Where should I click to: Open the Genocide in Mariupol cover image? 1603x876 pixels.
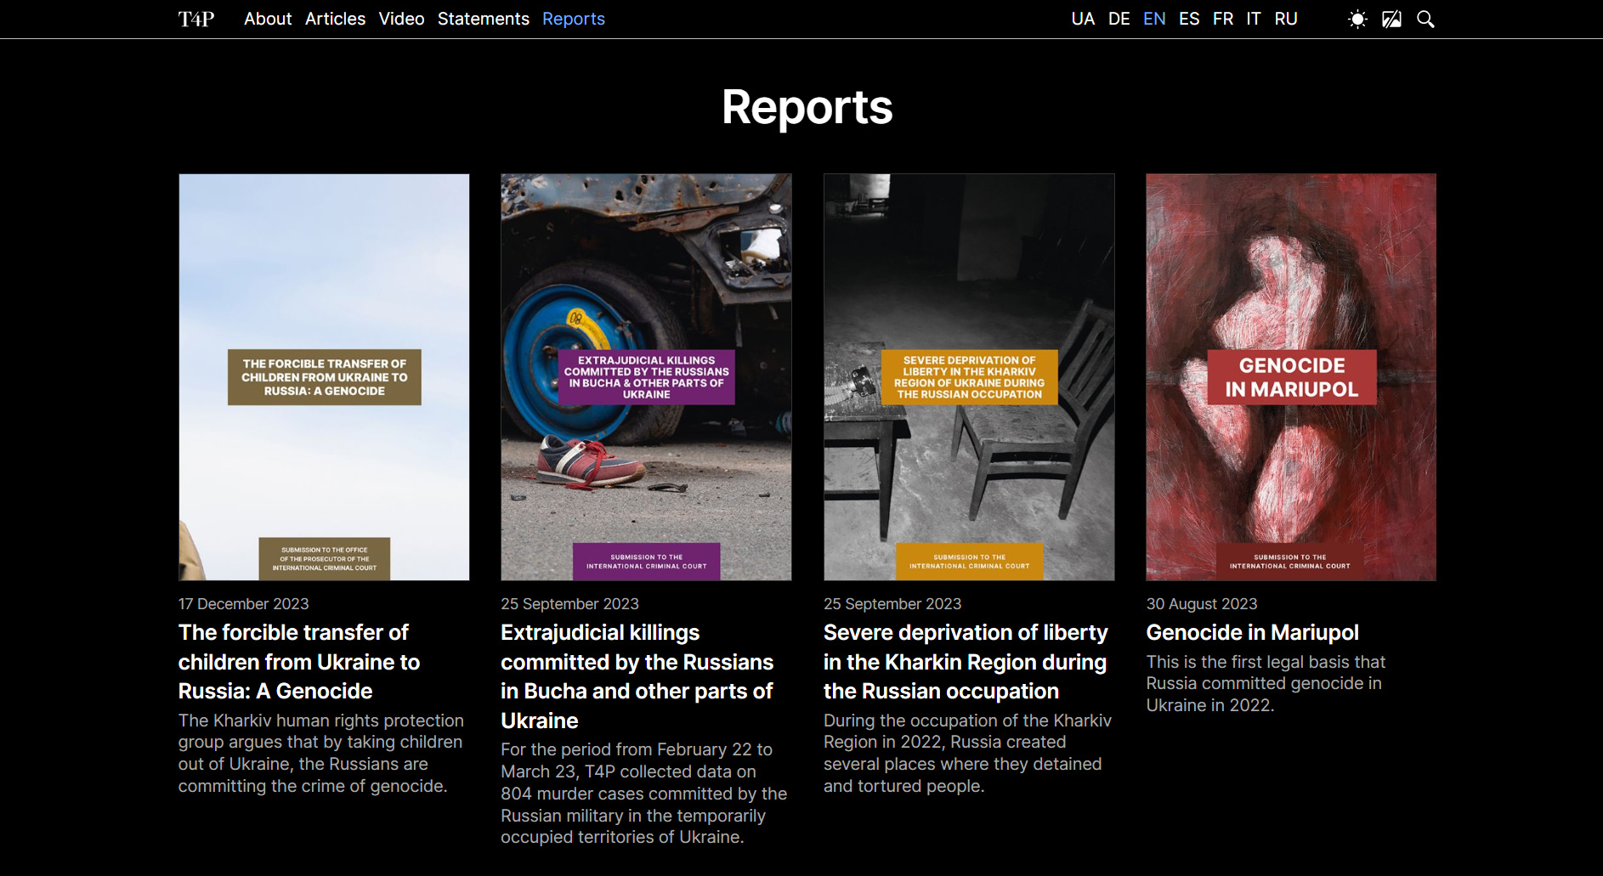[1290, 377]
